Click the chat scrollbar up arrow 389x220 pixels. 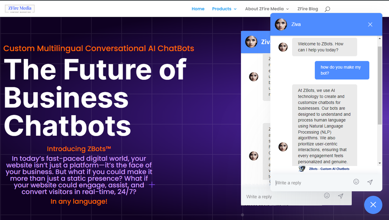(380, 39)
